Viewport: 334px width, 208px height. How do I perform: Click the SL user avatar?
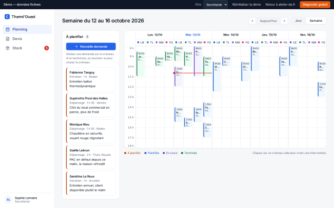[8, 200]
